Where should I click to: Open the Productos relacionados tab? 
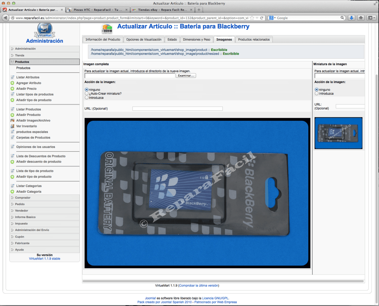[x=254, y=39]
